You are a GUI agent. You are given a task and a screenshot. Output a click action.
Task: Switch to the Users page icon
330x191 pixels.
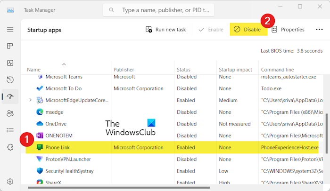pyautogui.click(x=10, y=113)
